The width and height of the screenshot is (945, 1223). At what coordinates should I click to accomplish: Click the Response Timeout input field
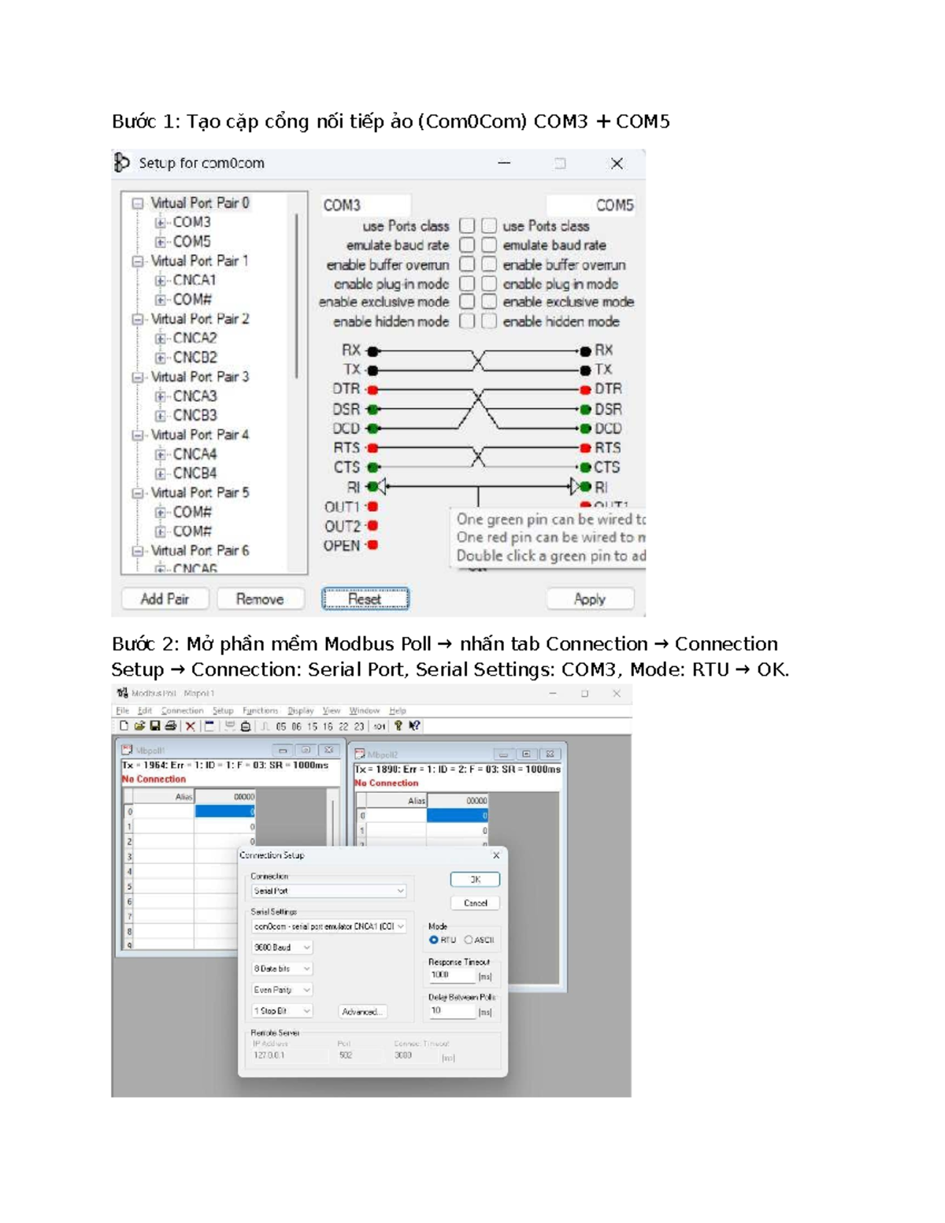point(454,975)
